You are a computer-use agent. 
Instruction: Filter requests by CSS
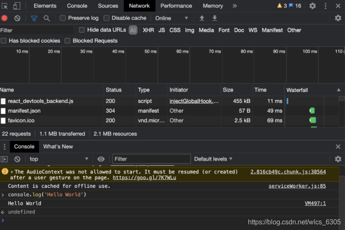click(175, 30)
